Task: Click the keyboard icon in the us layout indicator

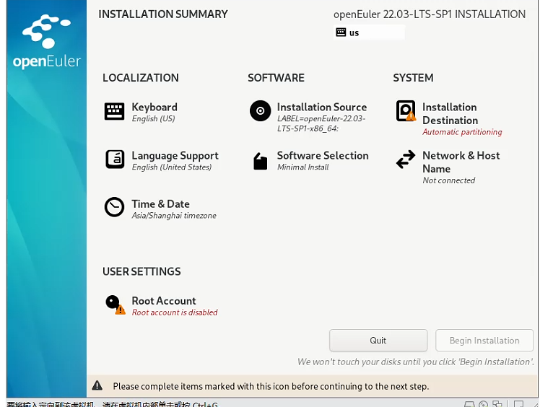Action: point(341,32)
